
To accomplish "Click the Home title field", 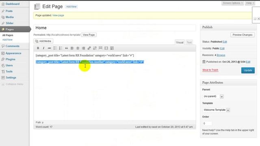I will tap(115, 28).
